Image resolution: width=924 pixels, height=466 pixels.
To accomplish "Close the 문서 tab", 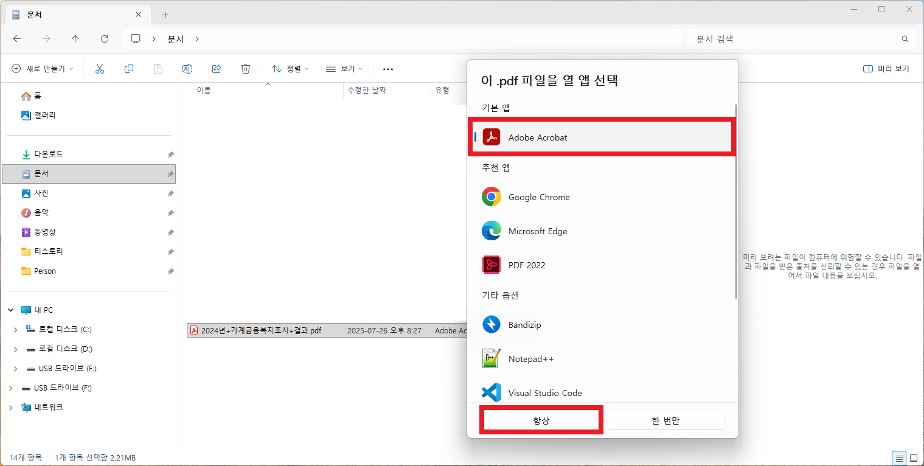I will coord(139,15).
